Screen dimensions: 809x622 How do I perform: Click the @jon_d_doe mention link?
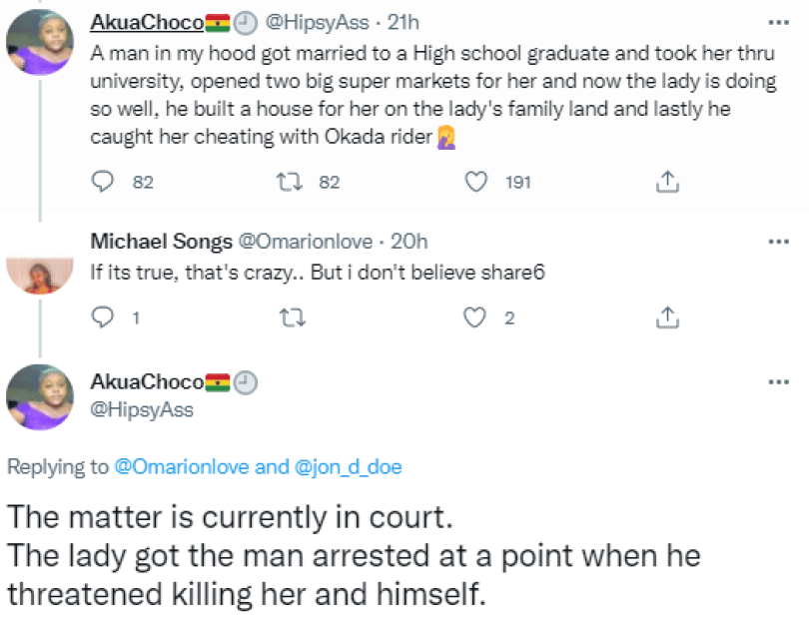(349, 466)
